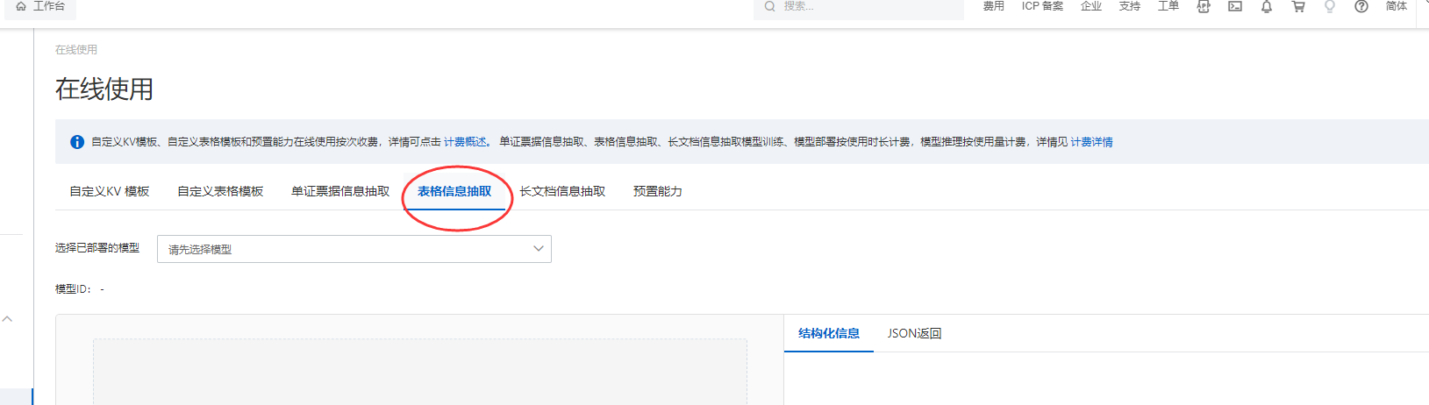Open the API tool icon
Screen dimensions: 1429x405
click(1204, 6)
